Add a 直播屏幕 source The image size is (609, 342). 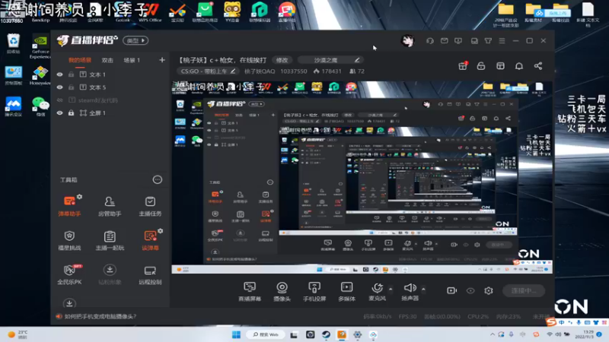click(x=250, y=292)
